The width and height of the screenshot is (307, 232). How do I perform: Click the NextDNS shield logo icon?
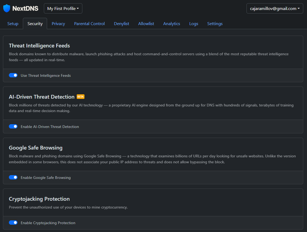(x=7, y=8)
